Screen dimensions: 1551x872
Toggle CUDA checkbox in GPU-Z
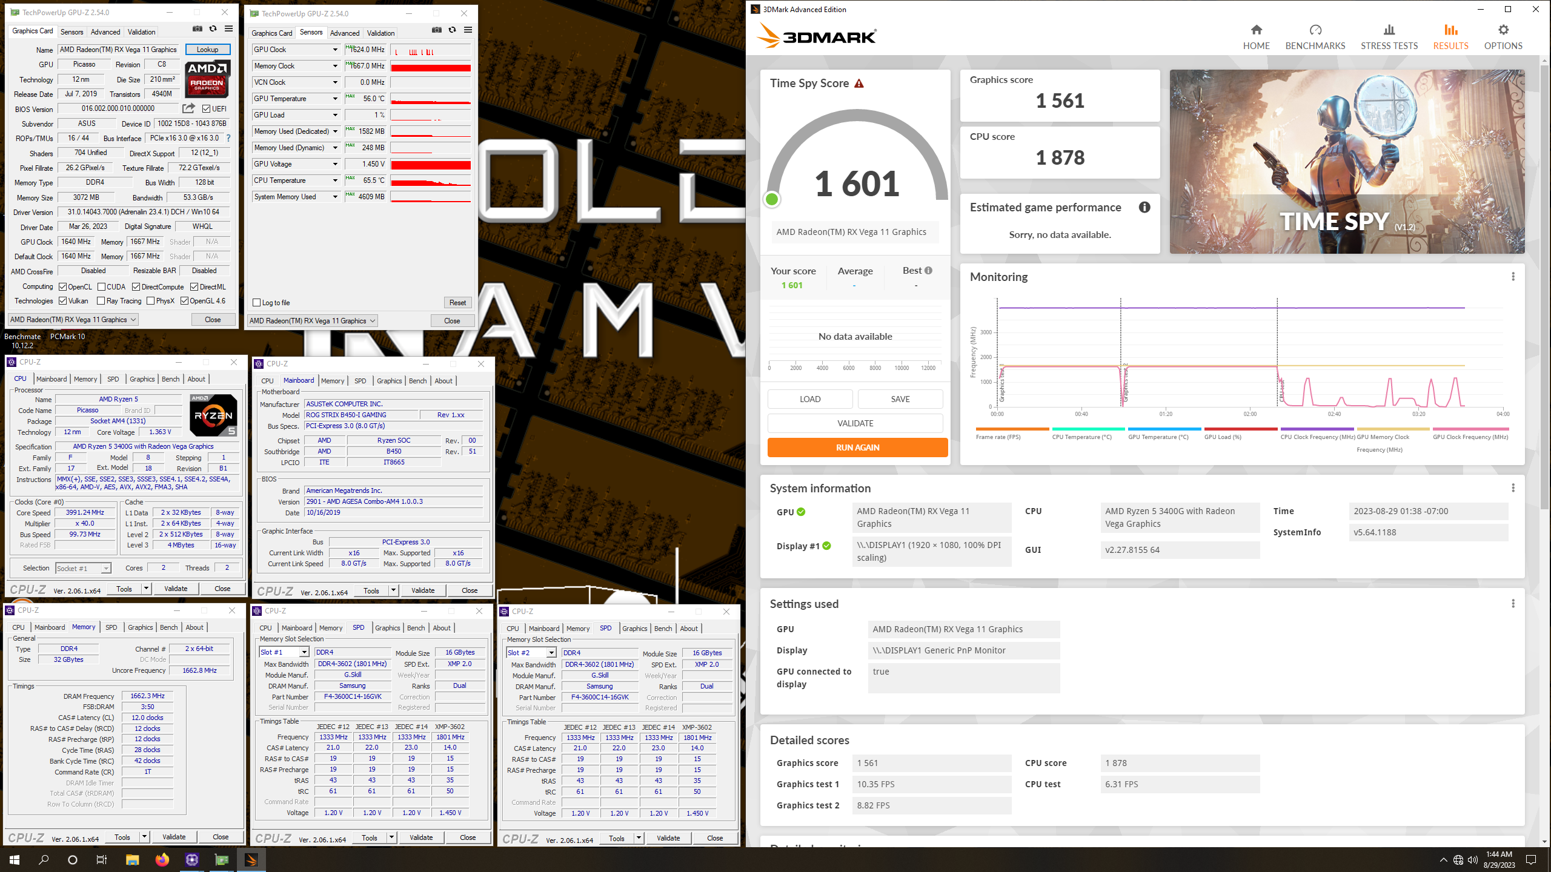pos(102,287)
